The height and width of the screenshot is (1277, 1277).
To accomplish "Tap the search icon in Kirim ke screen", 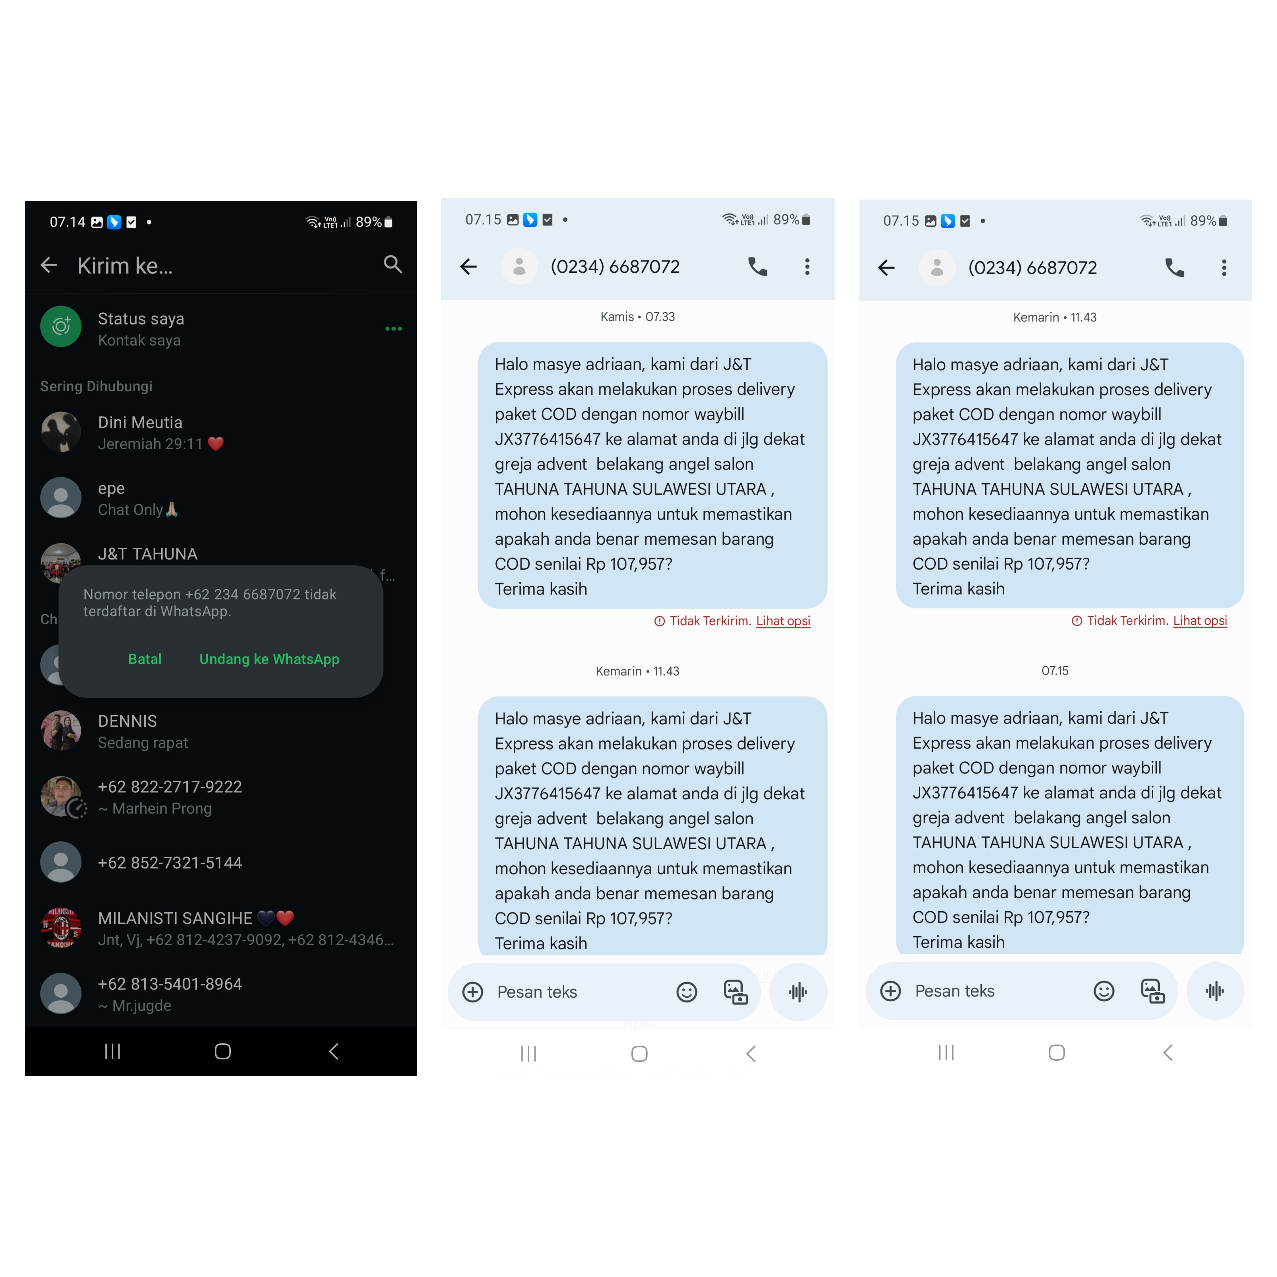I will pyautogui.click(x=393, y=265).
